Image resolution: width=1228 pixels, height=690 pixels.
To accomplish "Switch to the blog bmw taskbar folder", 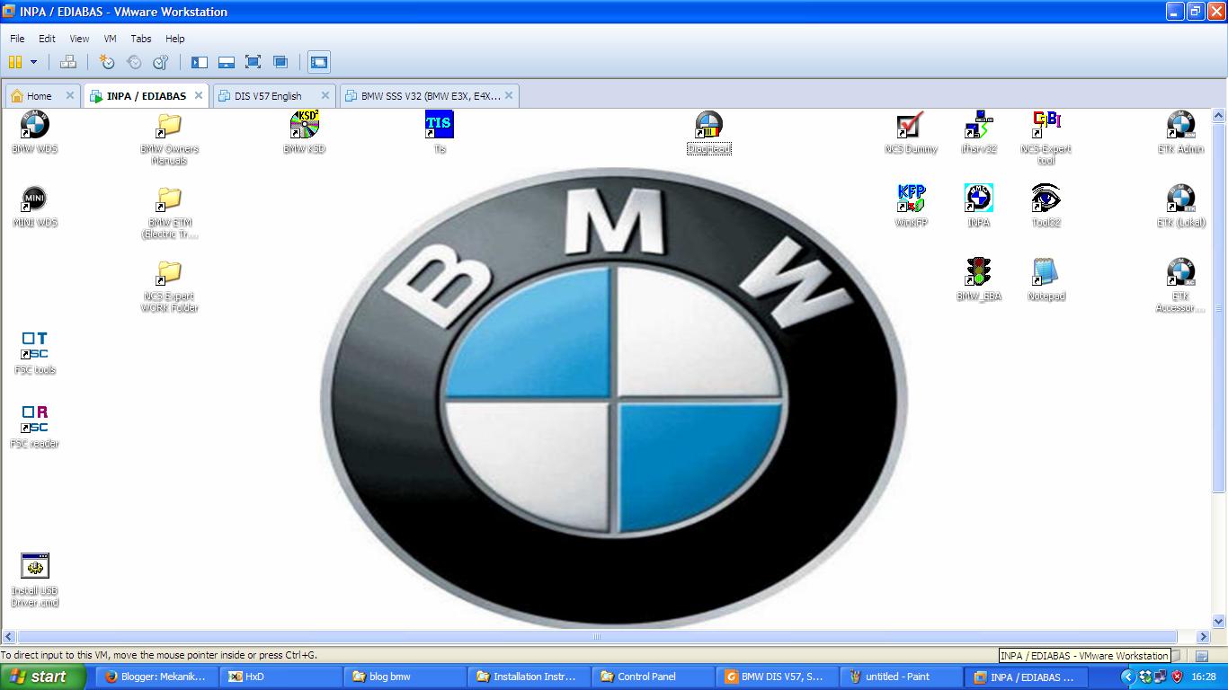I will [406, 677].
